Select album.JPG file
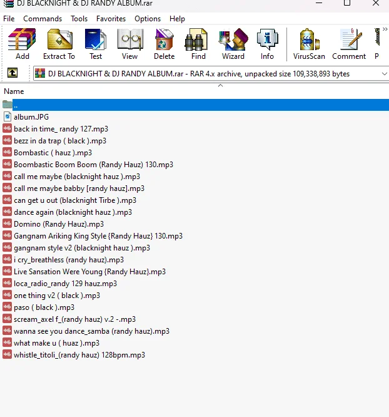Image resolution: width=389 pixels, height=417 pixels. 31,117
